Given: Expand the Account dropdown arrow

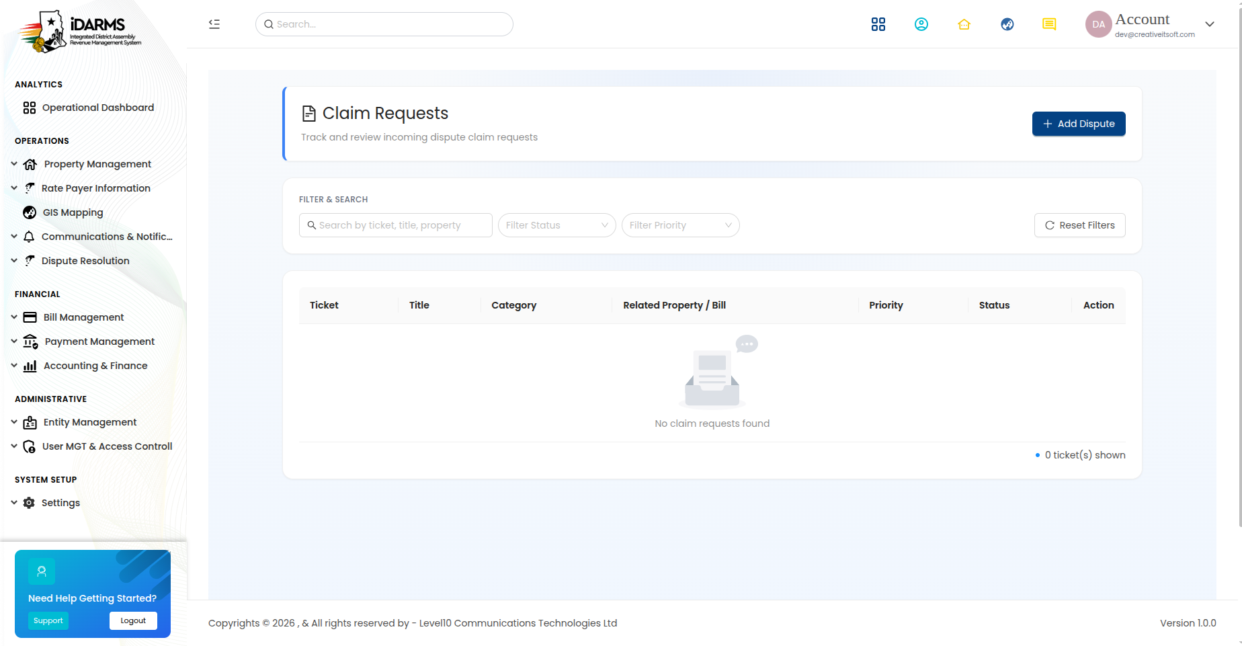Looking at the screenshot, I should click(x=1210, y=24).
